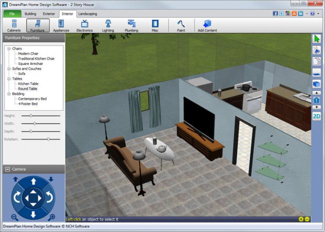The width and height of the screenshot is (325, 232).
Task: Rotate camera right with curved arrow
Action: click(x=49, y=198)
